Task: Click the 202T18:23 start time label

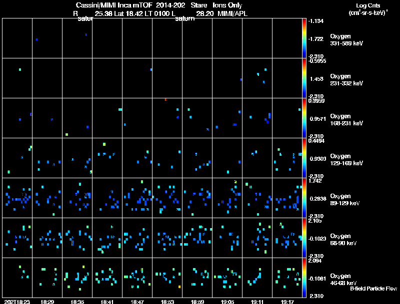Action: click(x=16, y=302)
